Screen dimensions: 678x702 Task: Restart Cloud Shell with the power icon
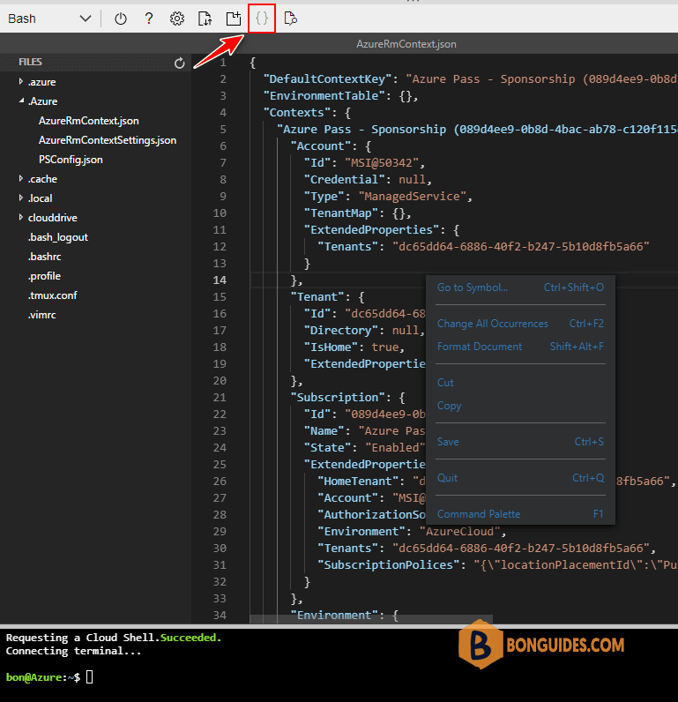pos(121,19)
